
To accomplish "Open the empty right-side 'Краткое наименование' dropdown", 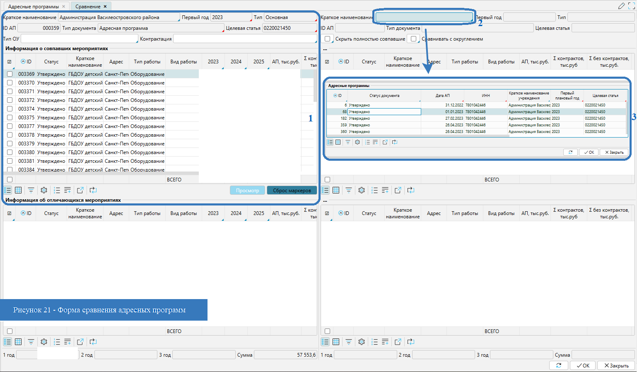I will point(424,17).
